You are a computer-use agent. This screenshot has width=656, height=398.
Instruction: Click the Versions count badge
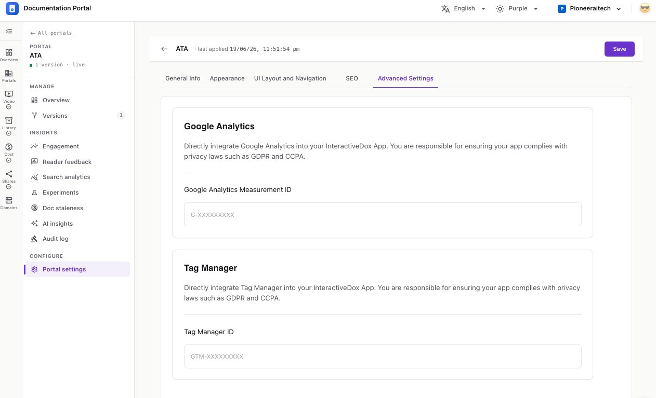pyautogui.click(x=121, y=115)
